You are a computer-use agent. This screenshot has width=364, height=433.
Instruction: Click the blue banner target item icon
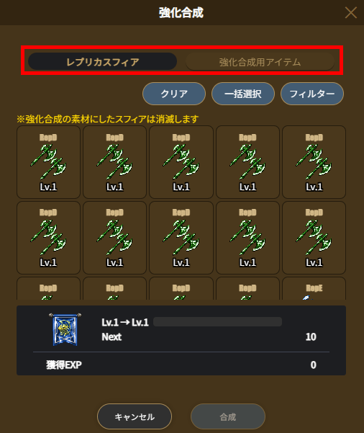pyautogui.click(x=65, y=329)
